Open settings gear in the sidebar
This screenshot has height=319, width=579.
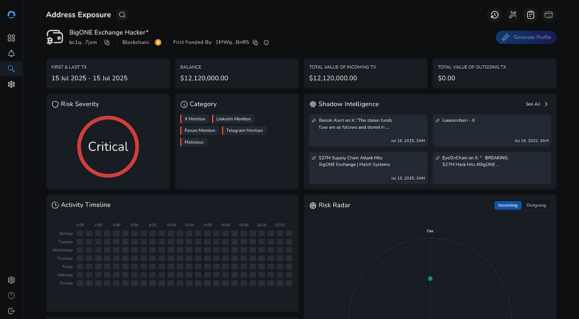coord(12,280)
